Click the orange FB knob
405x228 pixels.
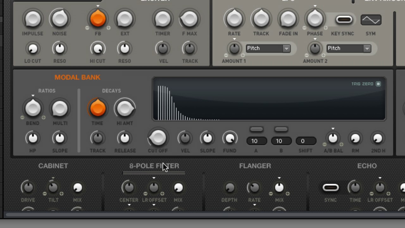click(98, 18)
